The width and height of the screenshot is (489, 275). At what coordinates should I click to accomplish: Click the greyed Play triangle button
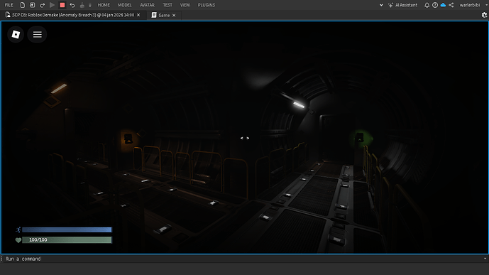pos(52,5)
